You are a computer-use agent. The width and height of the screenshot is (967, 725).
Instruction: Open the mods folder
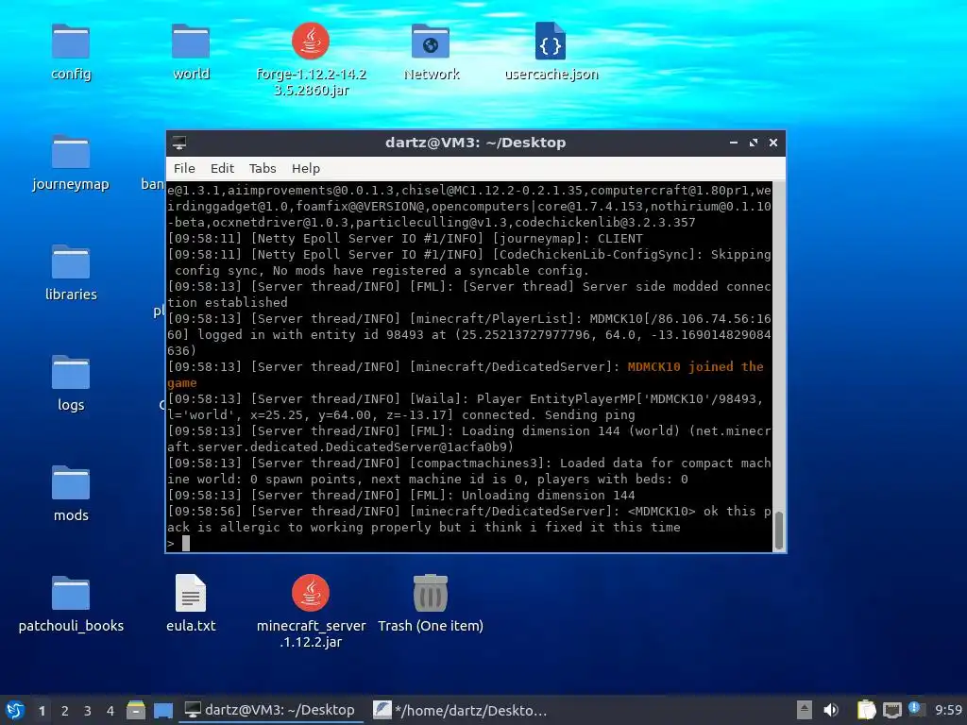pos(70,483)
